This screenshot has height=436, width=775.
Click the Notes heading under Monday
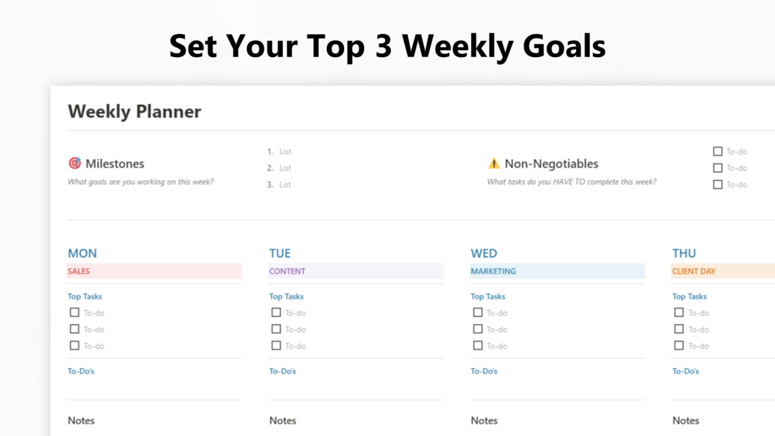click(x=81, y=421)
